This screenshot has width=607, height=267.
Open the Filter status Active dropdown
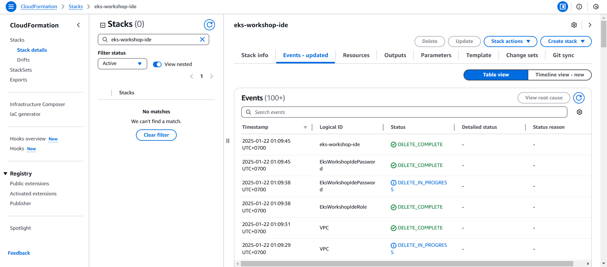coord(122,64)
